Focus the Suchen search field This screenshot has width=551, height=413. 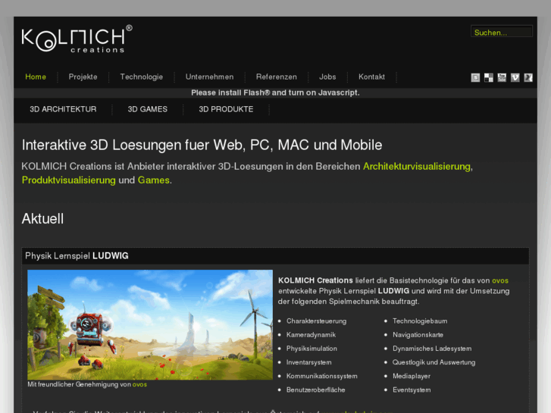(x=502, y=32)
